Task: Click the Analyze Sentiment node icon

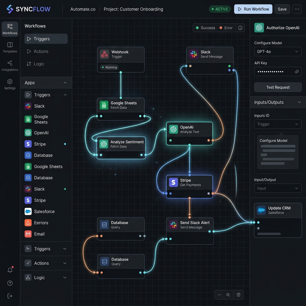Action: click(x=104, y=144)
